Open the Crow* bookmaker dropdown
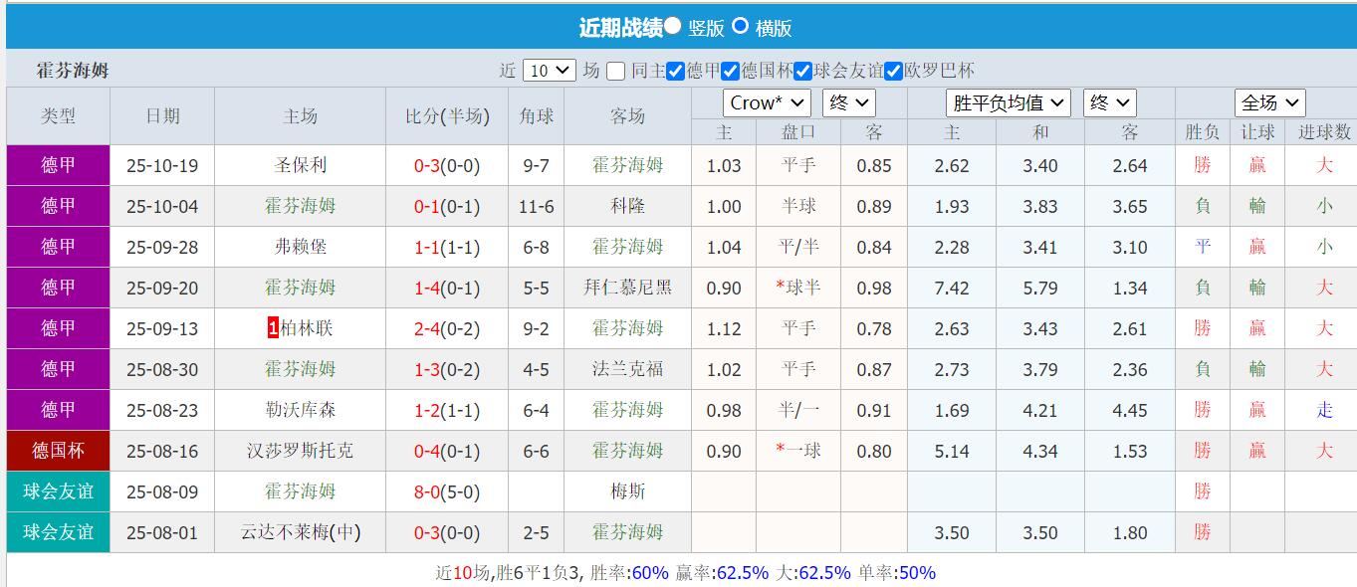 (x=767, y=101)
